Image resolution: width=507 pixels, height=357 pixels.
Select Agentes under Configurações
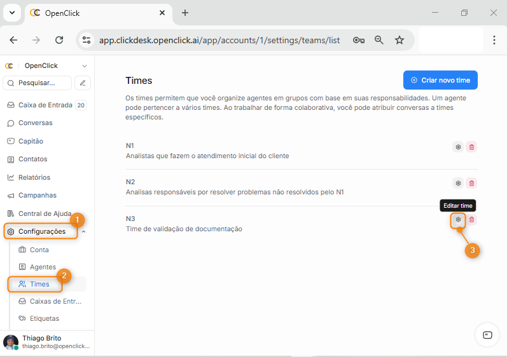click(43, 267)
